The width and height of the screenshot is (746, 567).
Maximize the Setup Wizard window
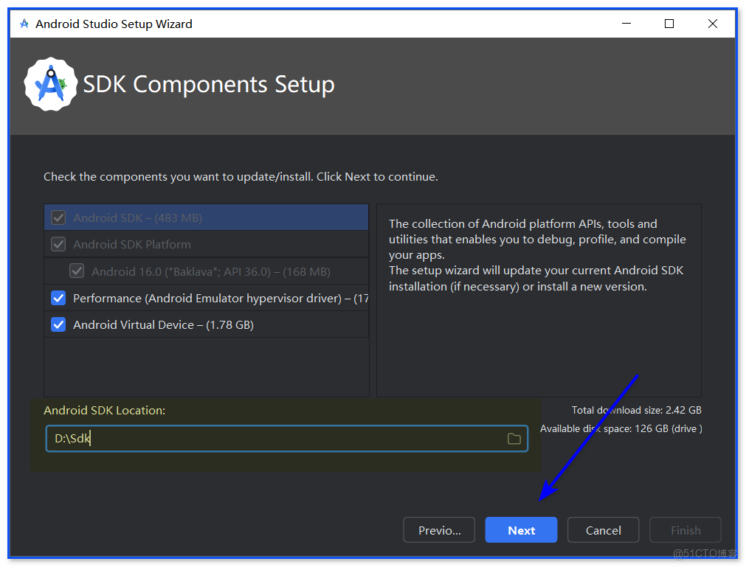(669, 23)
